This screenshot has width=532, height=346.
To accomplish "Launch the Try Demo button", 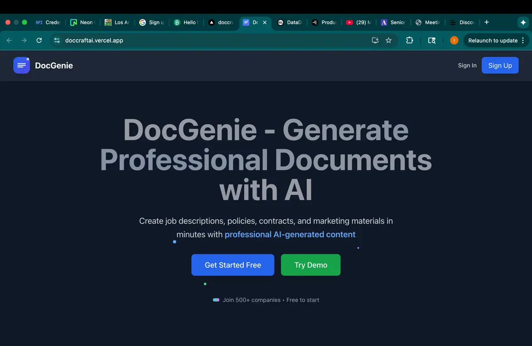I will [310, 265].
